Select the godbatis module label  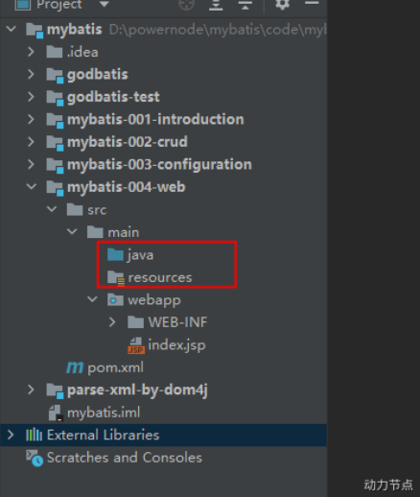pos(98,75)
